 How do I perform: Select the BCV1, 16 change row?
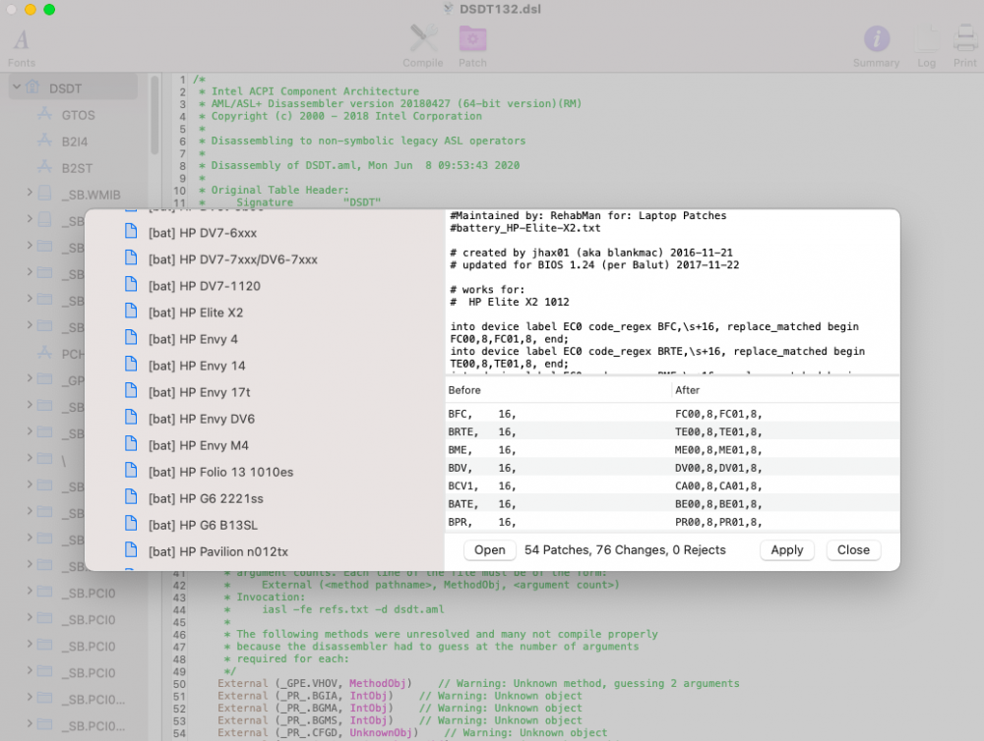tap(672, 485)
